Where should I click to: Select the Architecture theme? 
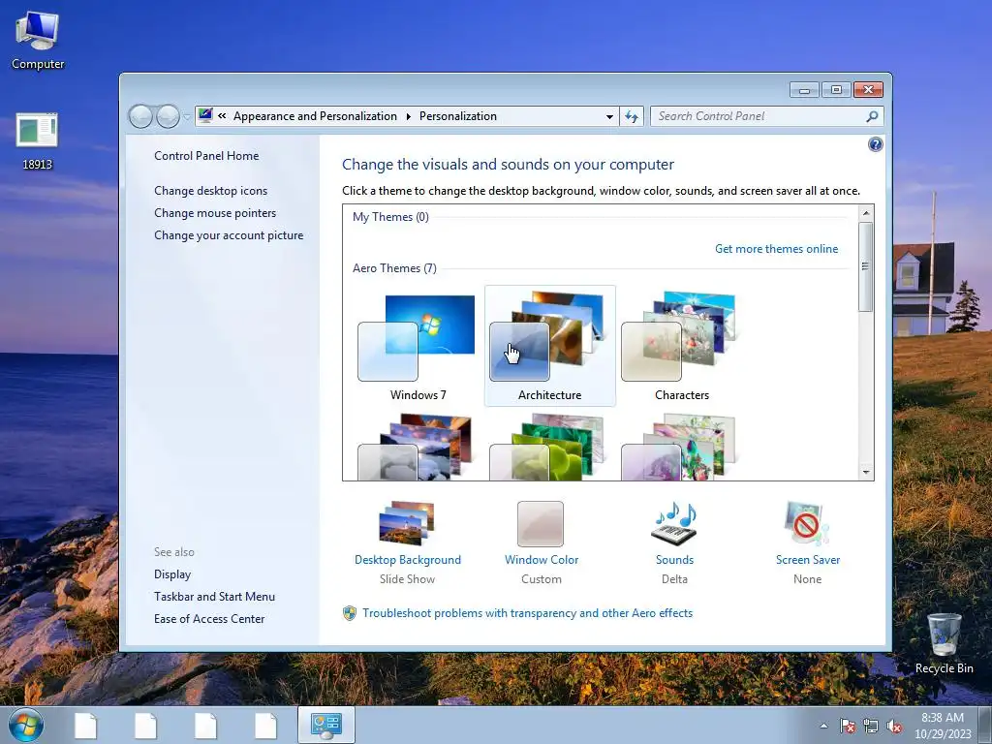click(550, 346)
